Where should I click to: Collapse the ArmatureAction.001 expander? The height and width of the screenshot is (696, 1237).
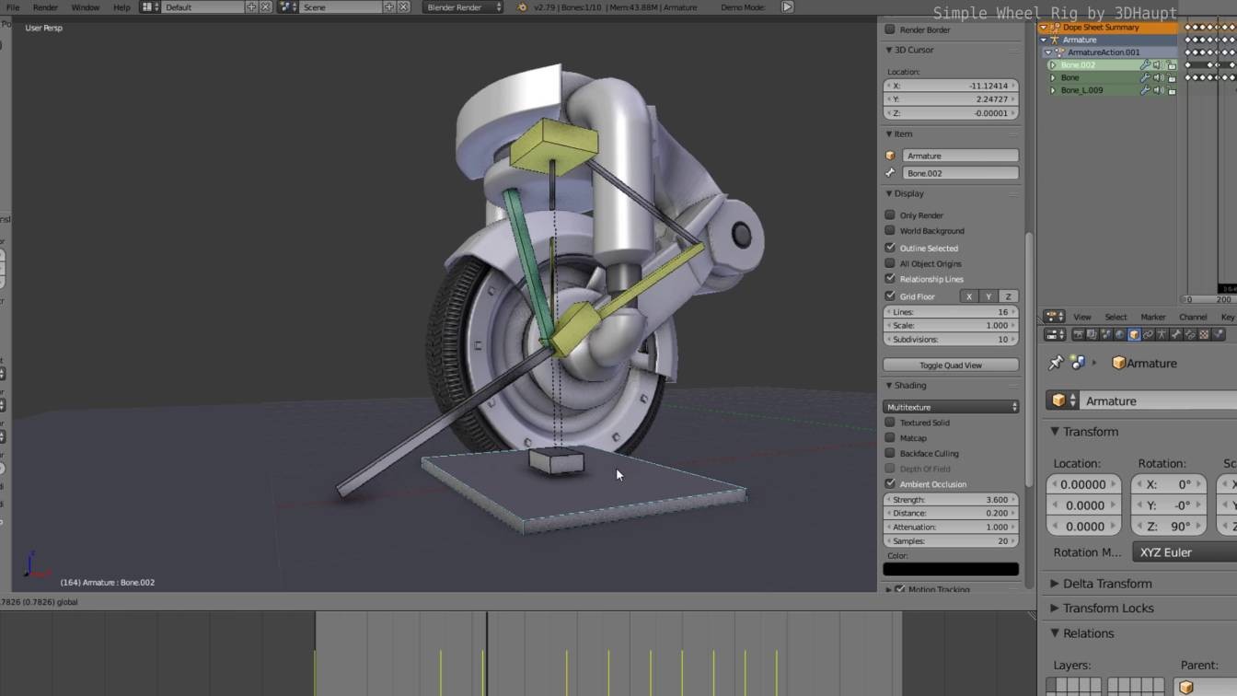[1048, 52]
